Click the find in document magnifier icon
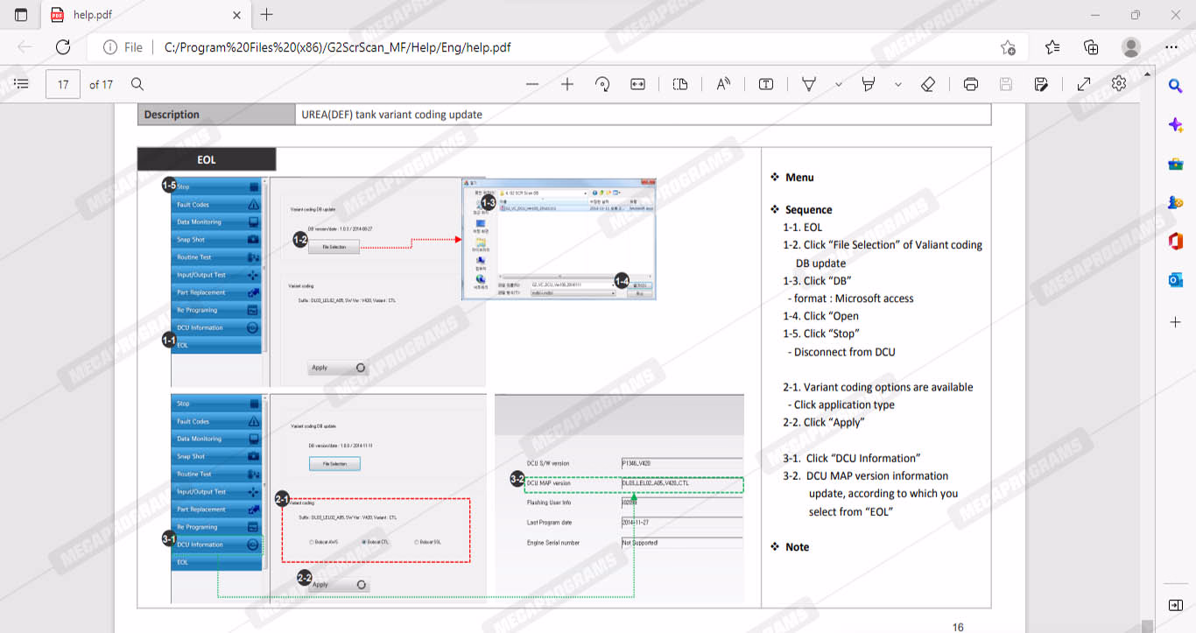Viewport: 1196px width, 633px height. coord(137,84)
